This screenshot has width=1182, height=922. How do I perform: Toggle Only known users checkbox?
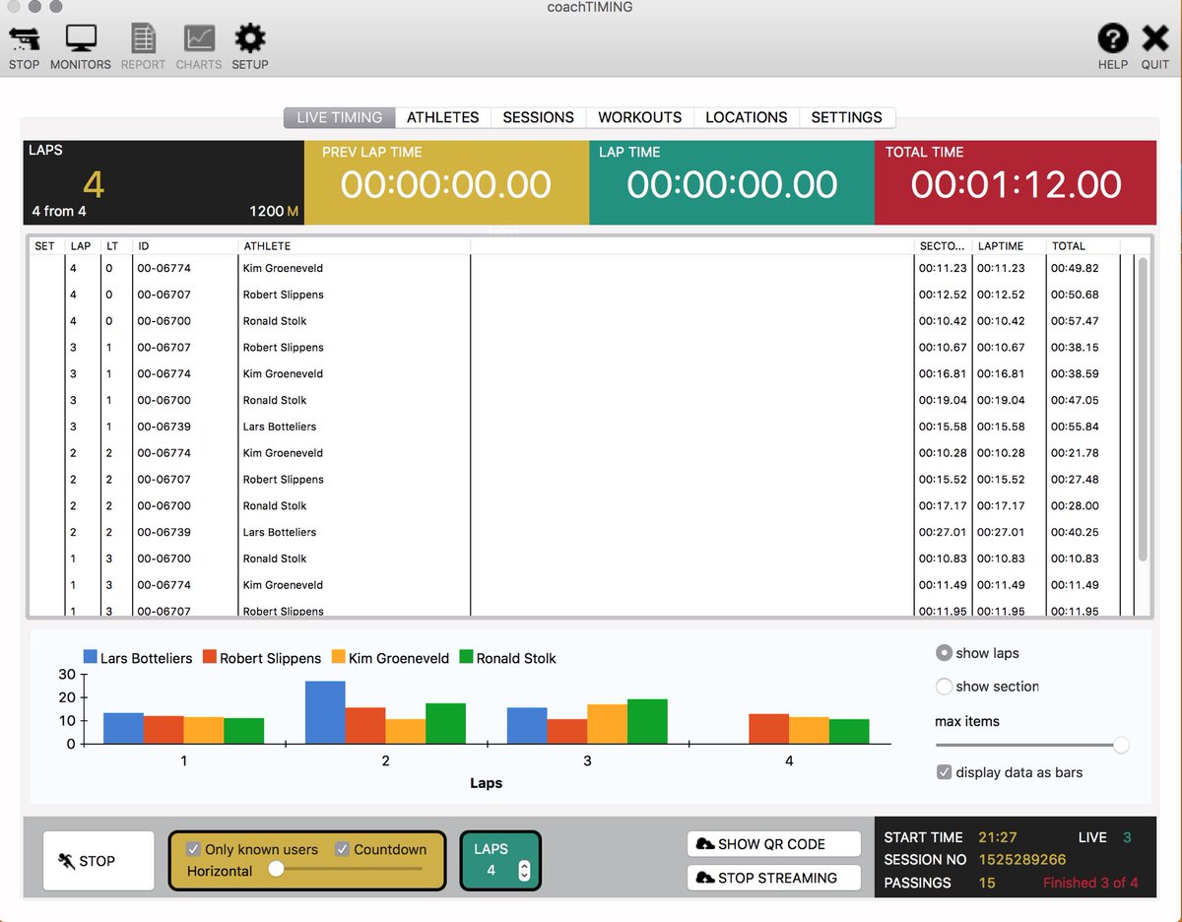(x=194, y=849)
